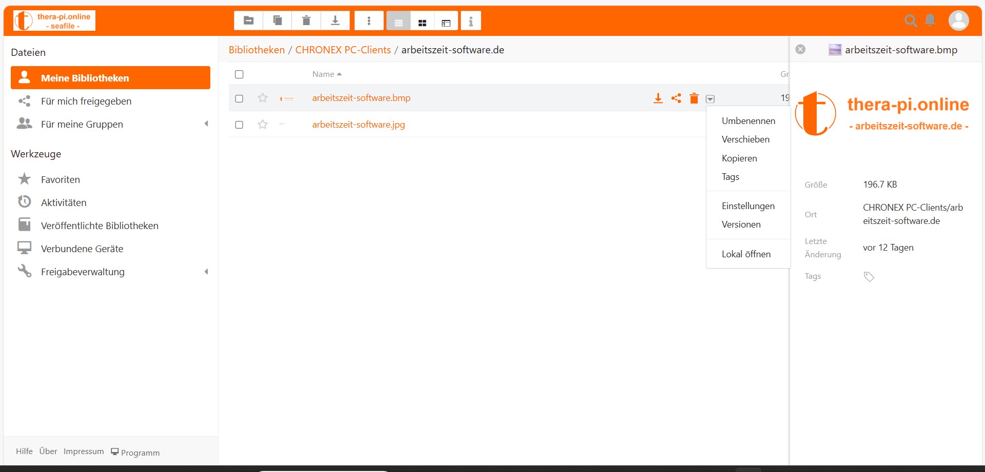Open Veröffentlichte Bibliotheken in sidebar
985x472 pixels.
pyautogui.click(x=110, y=225)
